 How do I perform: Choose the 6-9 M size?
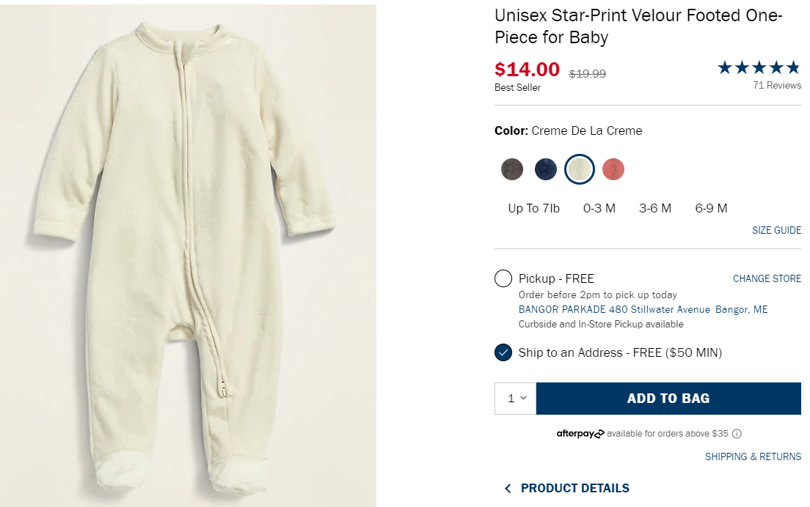(x=711, y=208)
